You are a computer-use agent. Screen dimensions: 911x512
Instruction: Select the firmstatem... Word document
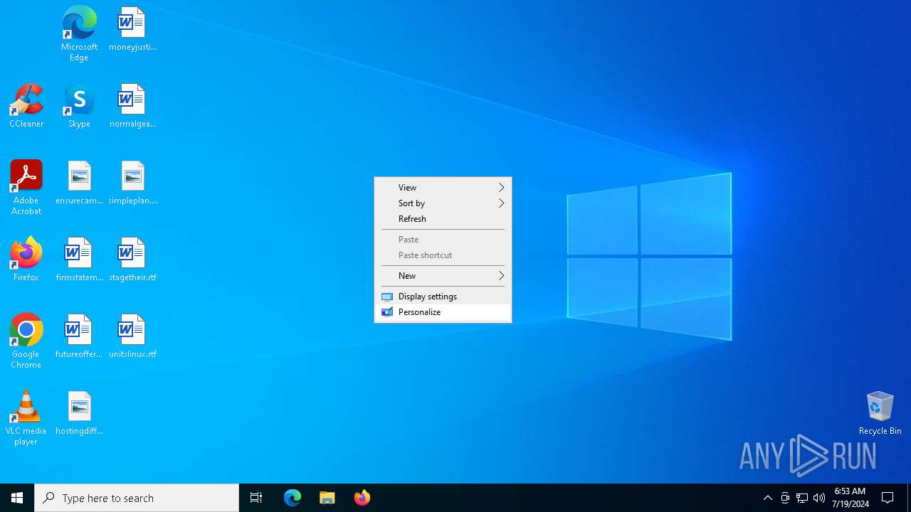79,259
